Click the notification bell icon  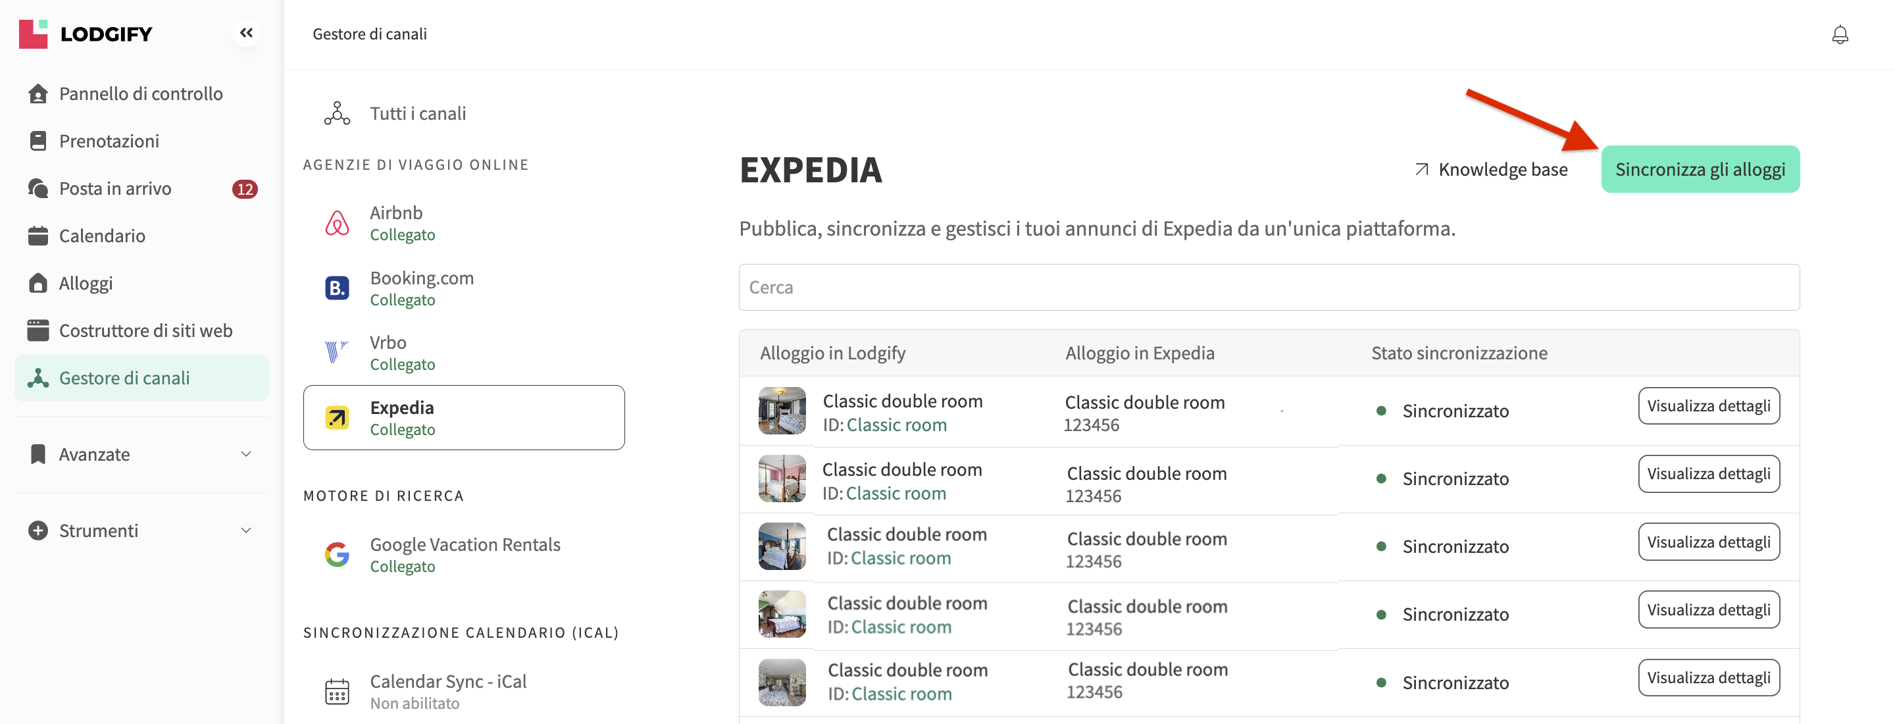[x=1839, y=35]
